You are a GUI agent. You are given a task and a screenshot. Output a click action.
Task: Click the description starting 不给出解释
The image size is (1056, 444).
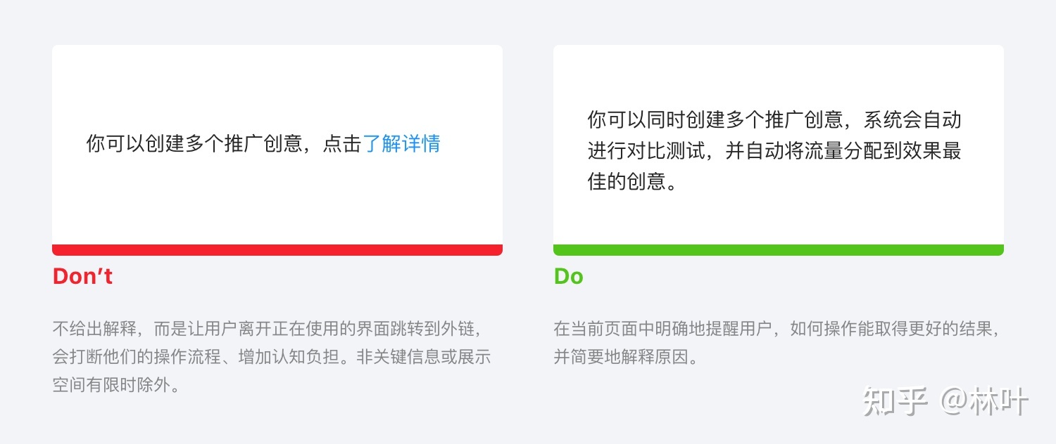point(272,357)
